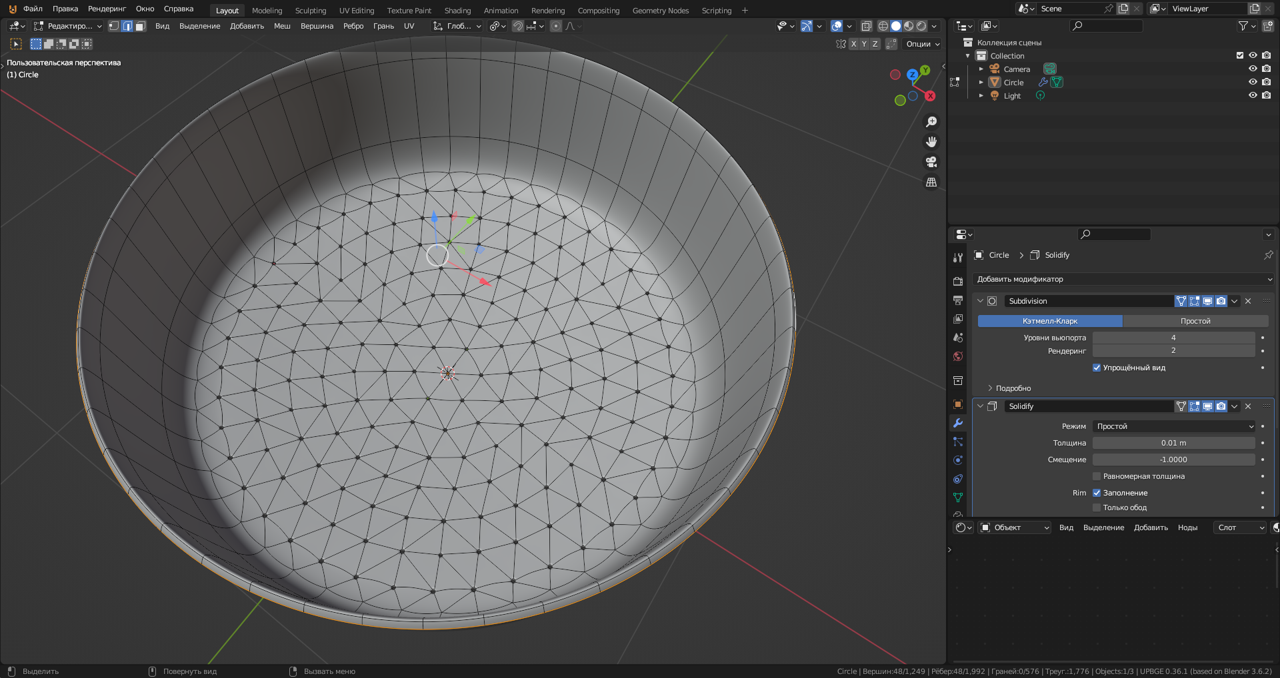
Task: Toggle X-ray display in viewport header
Action: point(866,26)
